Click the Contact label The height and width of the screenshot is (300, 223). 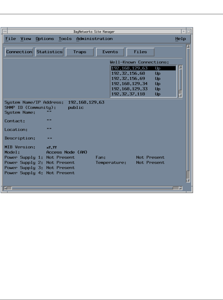pyautogui.click(x=15, y=121)
